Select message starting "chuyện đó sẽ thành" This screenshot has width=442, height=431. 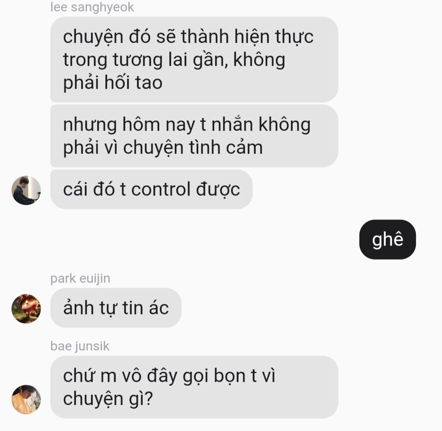(x=194, y=60)
